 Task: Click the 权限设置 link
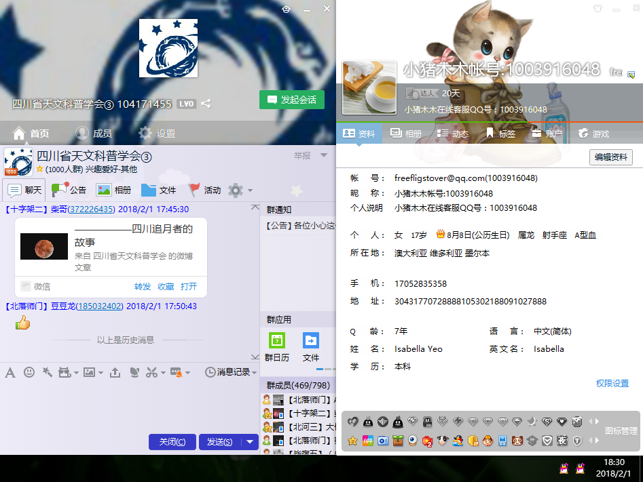(x=612, y=383)
